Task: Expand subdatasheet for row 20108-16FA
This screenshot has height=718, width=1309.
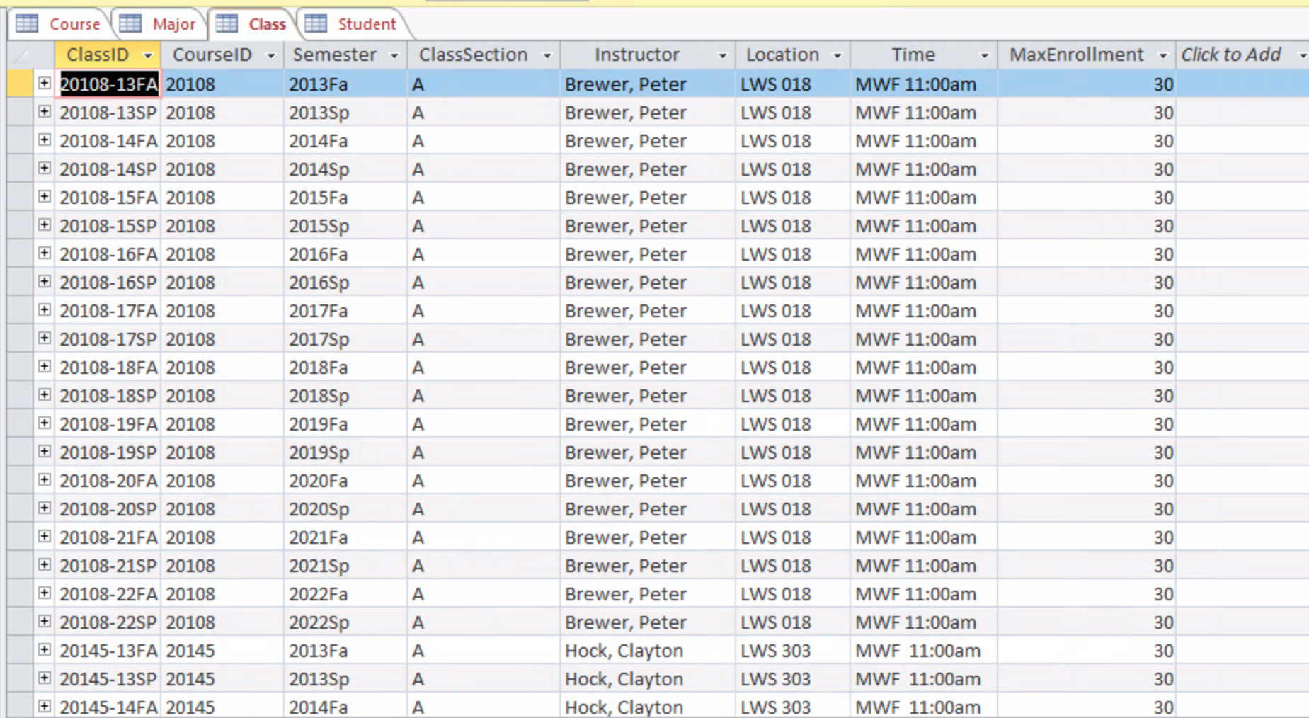Action: (45, 253)
